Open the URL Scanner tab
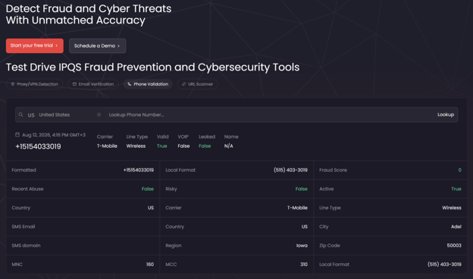Screen dimensions: 473x279 coord(198,84)
